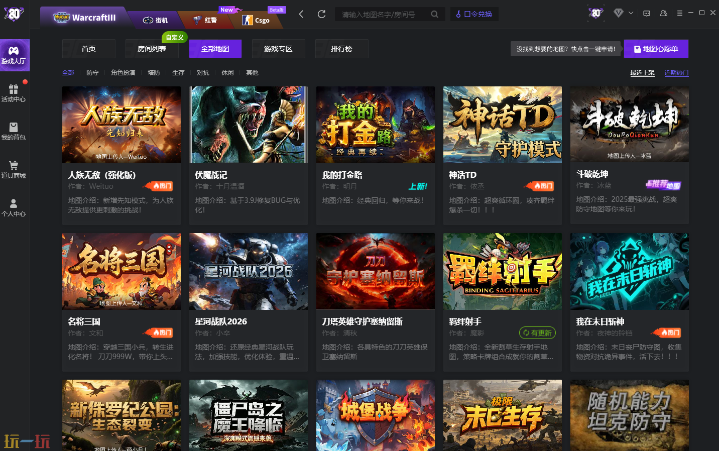The height and width of the screenshot is (451, 719).
Task: Open the 房间列表 room list tab
Action: click(152, 49)
